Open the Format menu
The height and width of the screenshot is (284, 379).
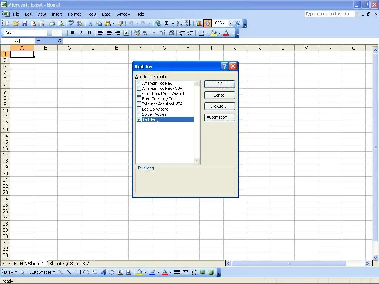(74, 14)
